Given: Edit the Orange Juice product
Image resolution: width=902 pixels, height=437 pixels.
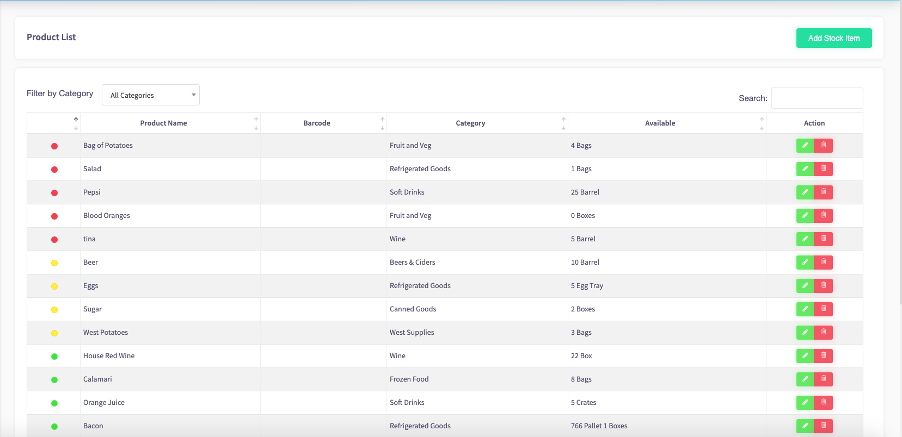Looking at the screenshot, I should coord(805,403).
